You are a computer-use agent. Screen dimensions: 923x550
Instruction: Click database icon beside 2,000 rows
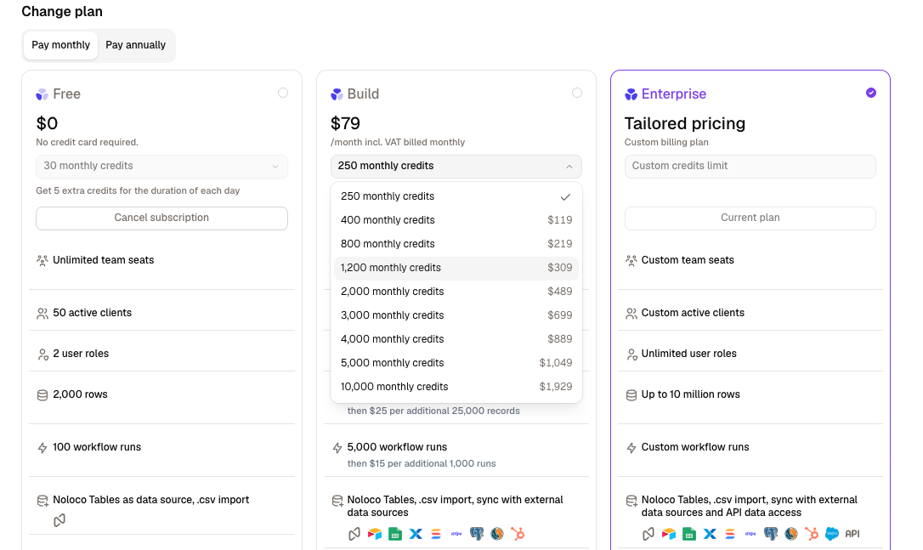(x=42, y=395)
